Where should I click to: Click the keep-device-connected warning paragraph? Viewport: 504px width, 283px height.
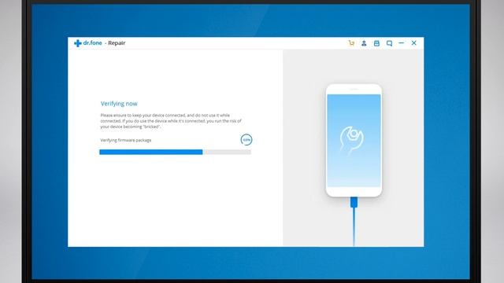171,121
